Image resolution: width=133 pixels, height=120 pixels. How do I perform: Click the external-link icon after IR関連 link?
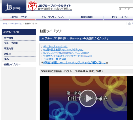pyautogui.click(x=107, y=63)
